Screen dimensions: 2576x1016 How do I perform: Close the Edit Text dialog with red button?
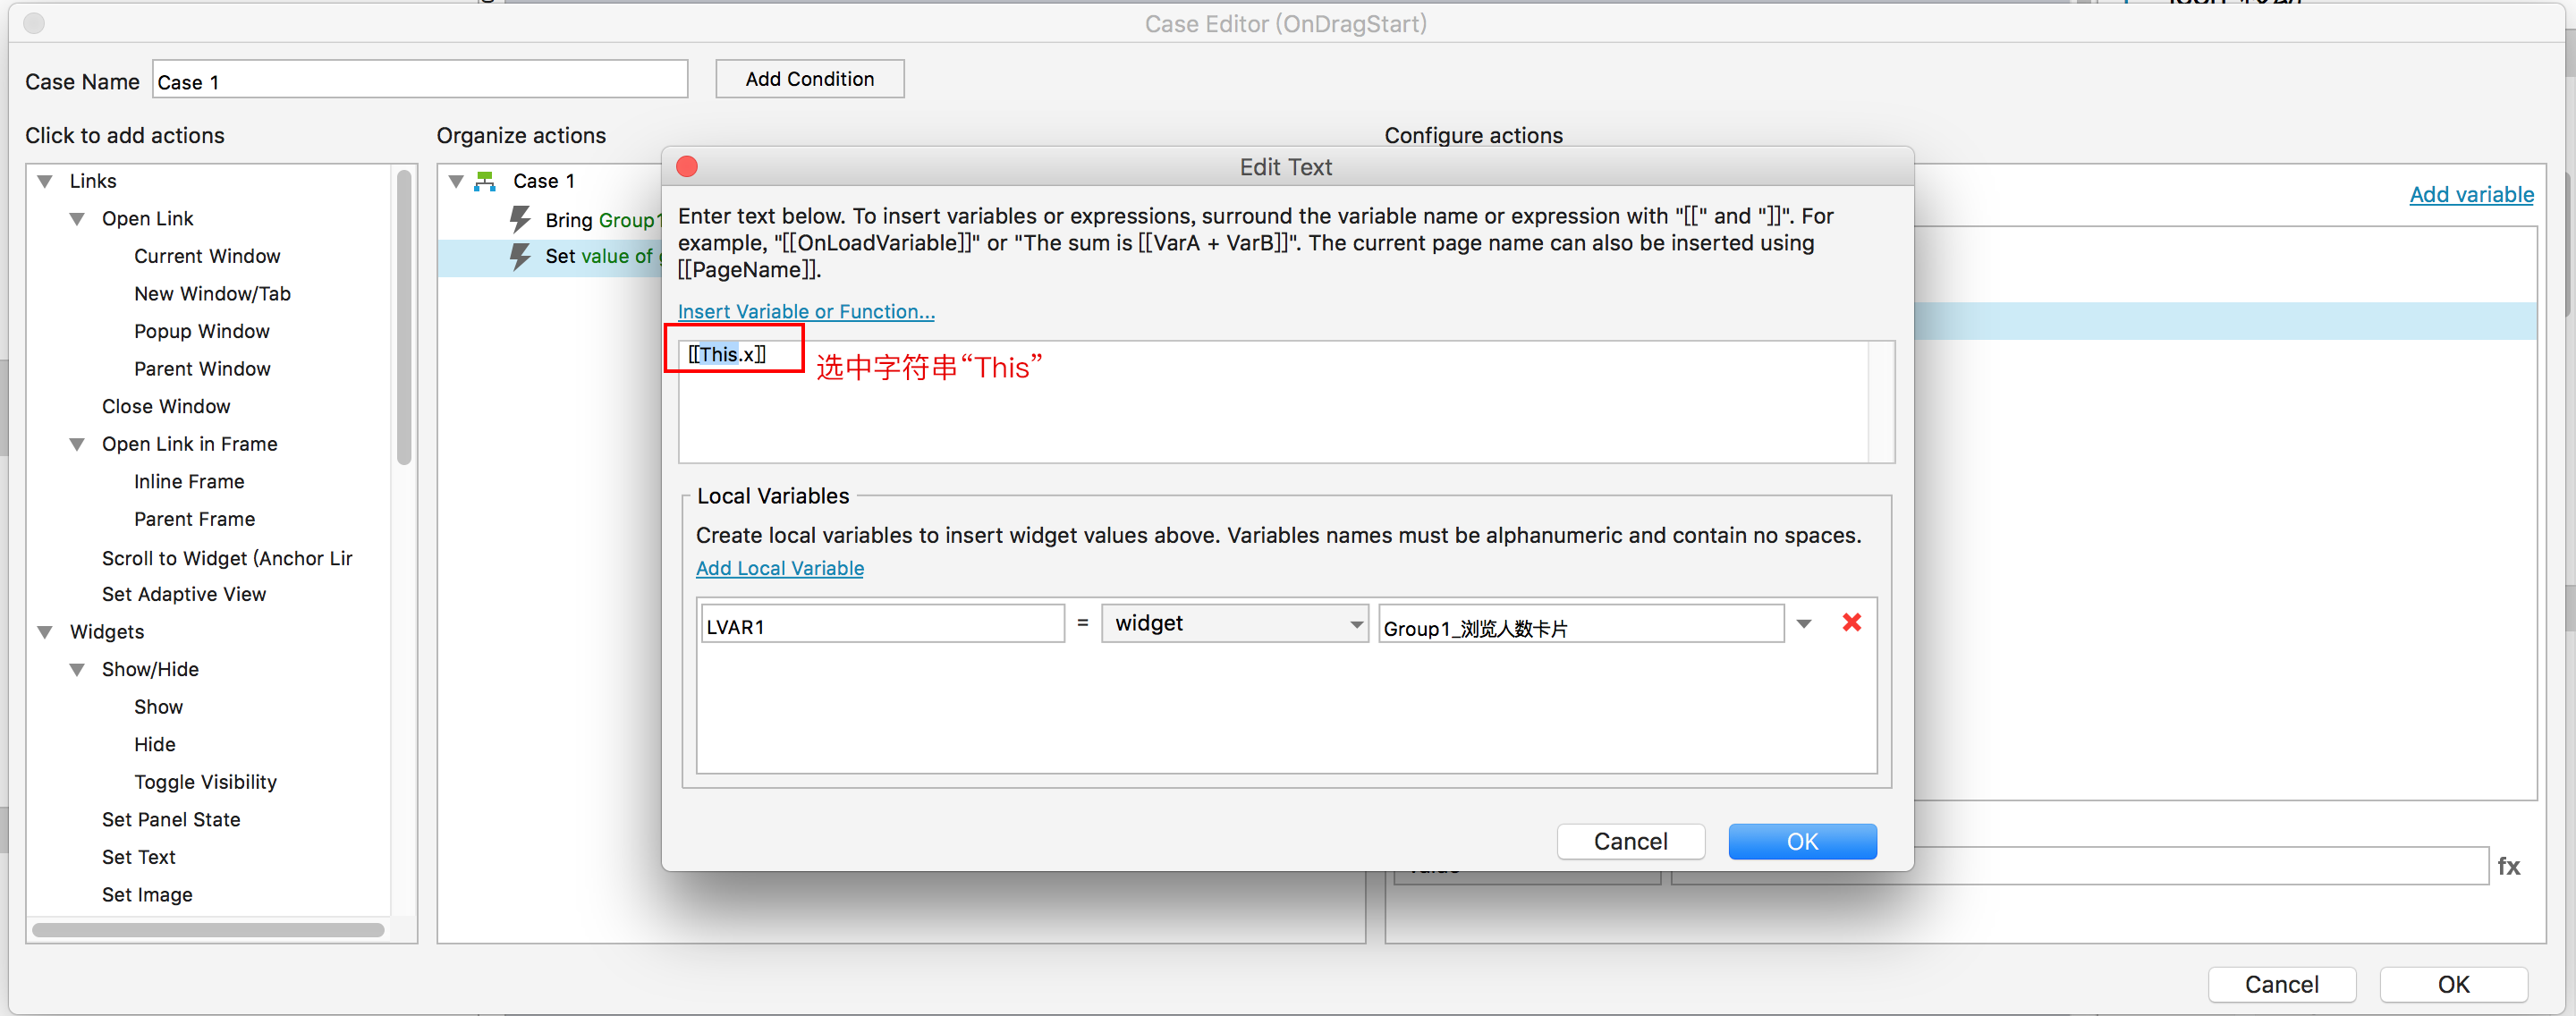click(687, 167)
